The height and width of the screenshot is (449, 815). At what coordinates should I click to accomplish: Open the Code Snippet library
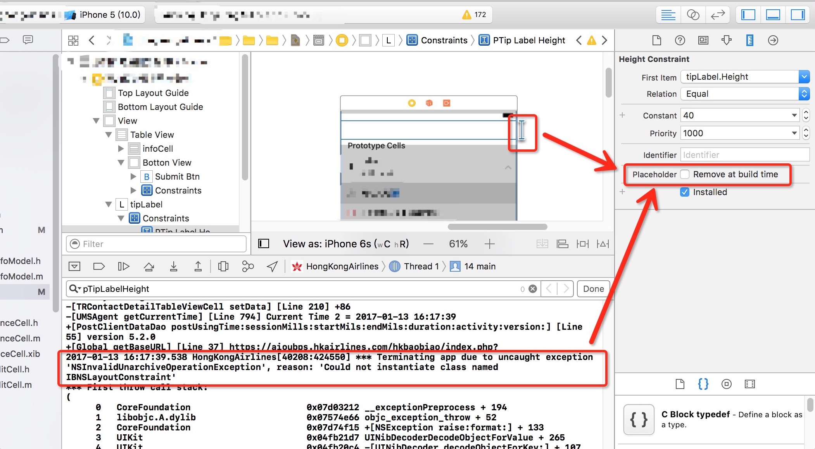(x=703, y=384)
